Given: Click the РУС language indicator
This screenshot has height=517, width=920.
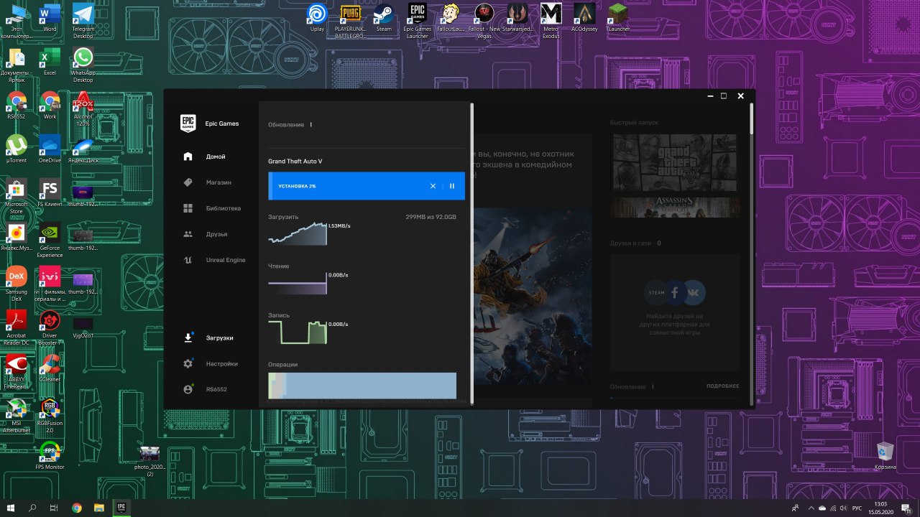Looking at the screenshot, I should [x=857, y=508].
